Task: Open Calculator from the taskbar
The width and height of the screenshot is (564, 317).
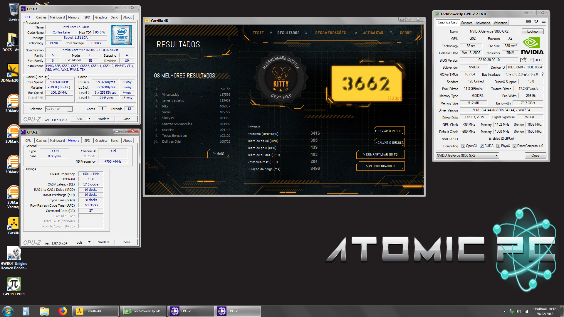Action: [x=26, y=311]
